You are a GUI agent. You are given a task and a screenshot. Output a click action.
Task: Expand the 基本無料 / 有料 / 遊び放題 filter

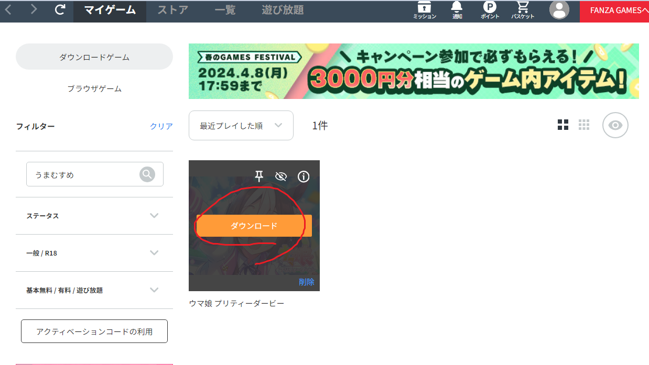pyautogui.click(x=94, y=290)
